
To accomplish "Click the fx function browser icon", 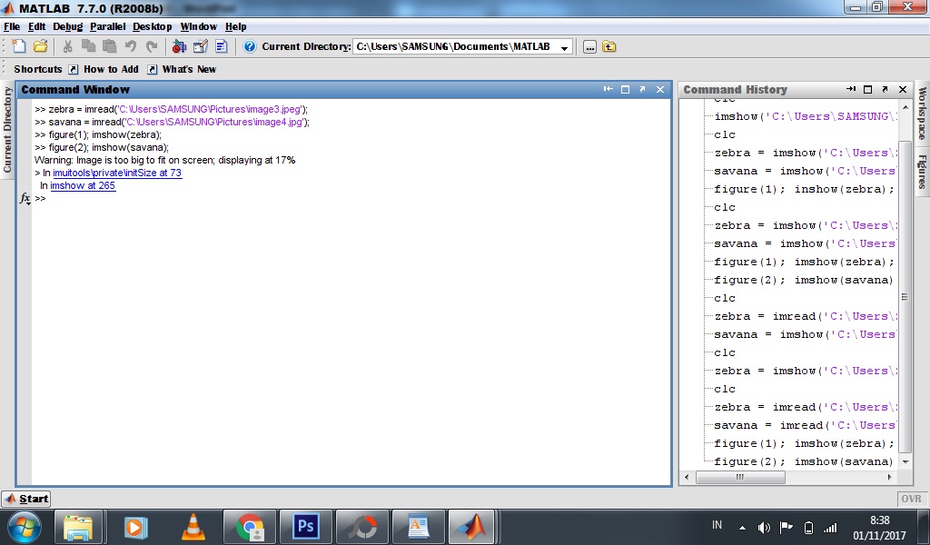I will 25,198.
